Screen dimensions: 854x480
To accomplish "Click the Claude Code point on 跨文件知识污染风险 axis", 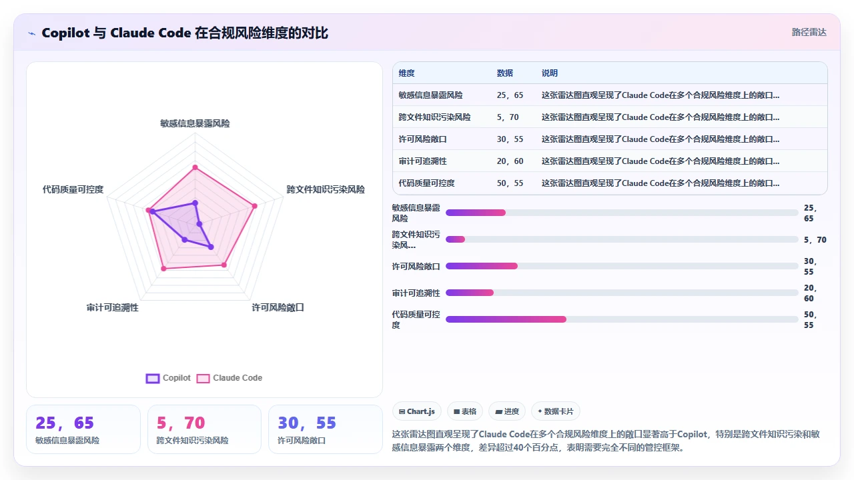I will [255, 206].
